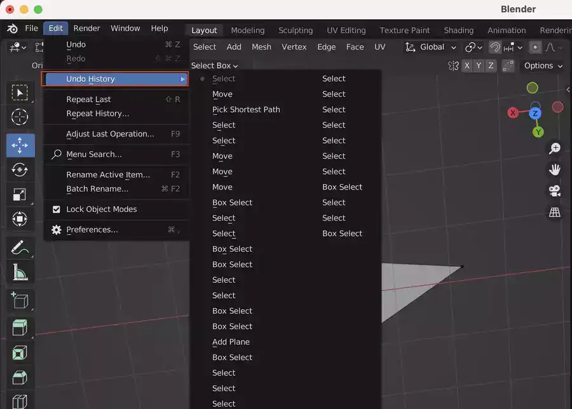Collapse sidebar arrow at right edge

click(568, 89)
